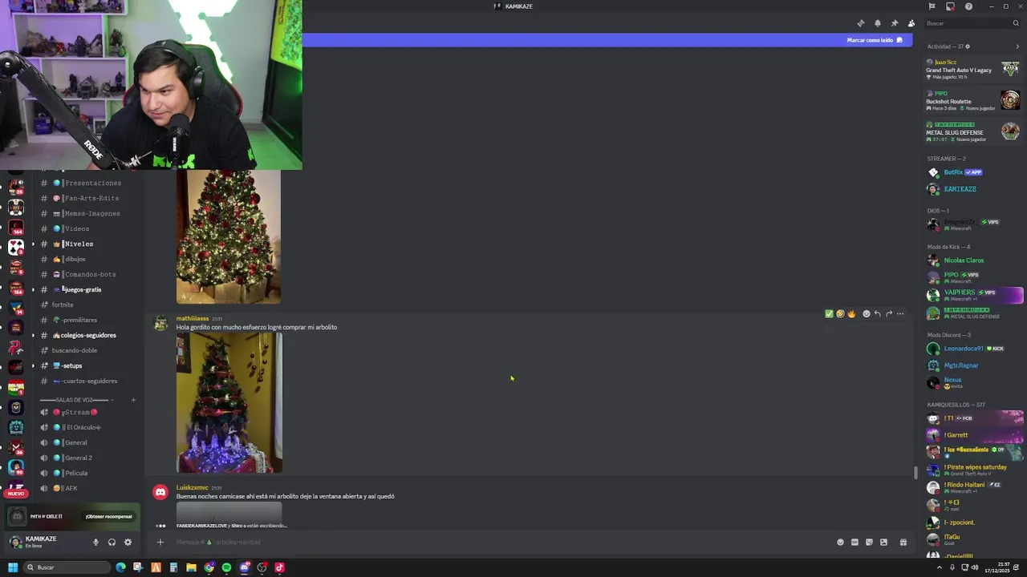Expand the Actividad section arrow
This screenshot has height=577, width=1027.
(1017, 46)
